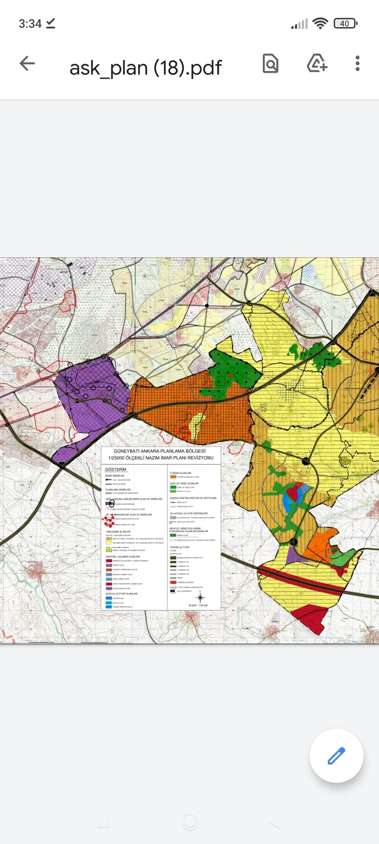This screenshot has width=379, height=844.
Task: Tap orange TURİZM ALANLARI swatch in legend
Action: 173,477
